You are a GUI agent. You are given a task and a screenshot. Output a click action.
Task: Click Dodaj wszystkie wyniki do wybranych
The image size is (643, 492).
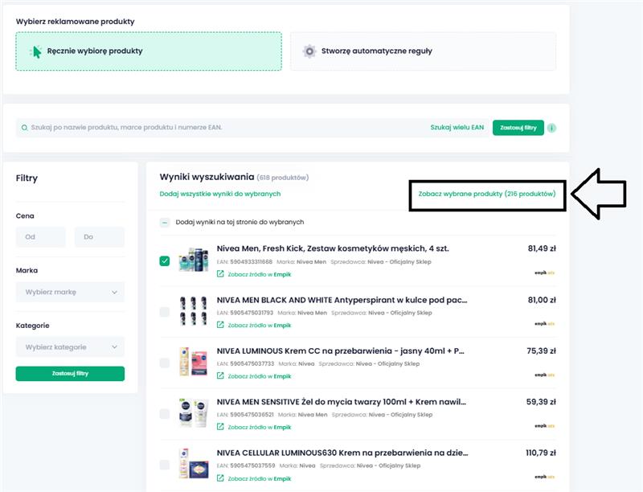tap(220, 194)
